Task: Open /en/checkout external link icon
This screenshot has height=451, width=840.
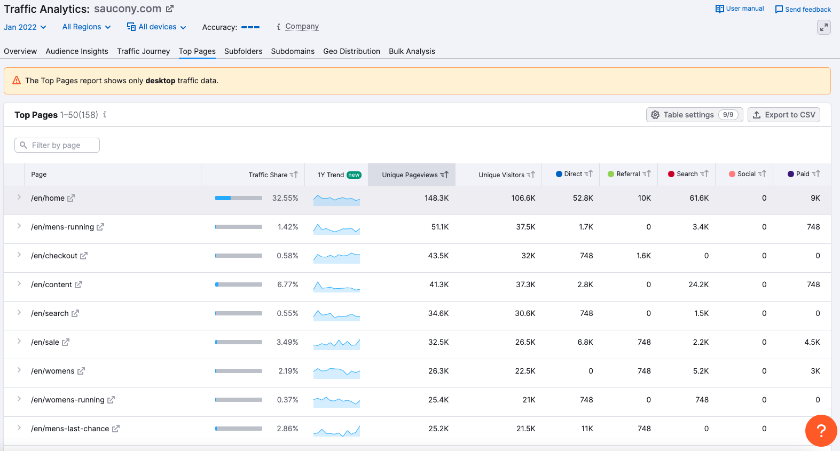Action: coord(84,256)
